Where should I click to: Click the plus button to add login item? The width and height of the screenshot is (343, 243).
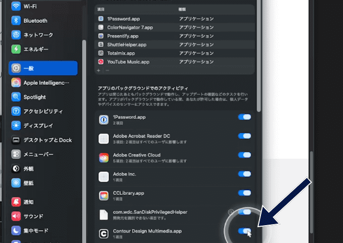pos(98,71)
